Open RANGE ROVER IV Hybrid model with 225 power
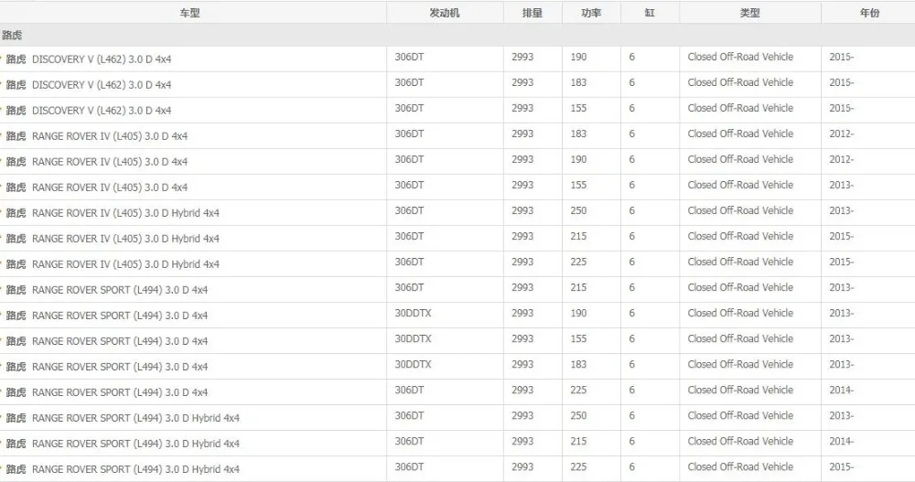Image resolution: width=915 pixels, height=482 pixels. pos(125,264)
